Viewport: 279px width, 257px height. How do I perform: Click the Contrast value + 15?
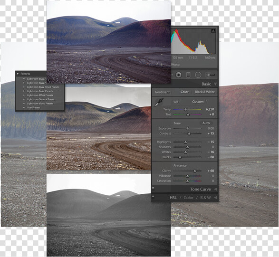click(211, 133)
